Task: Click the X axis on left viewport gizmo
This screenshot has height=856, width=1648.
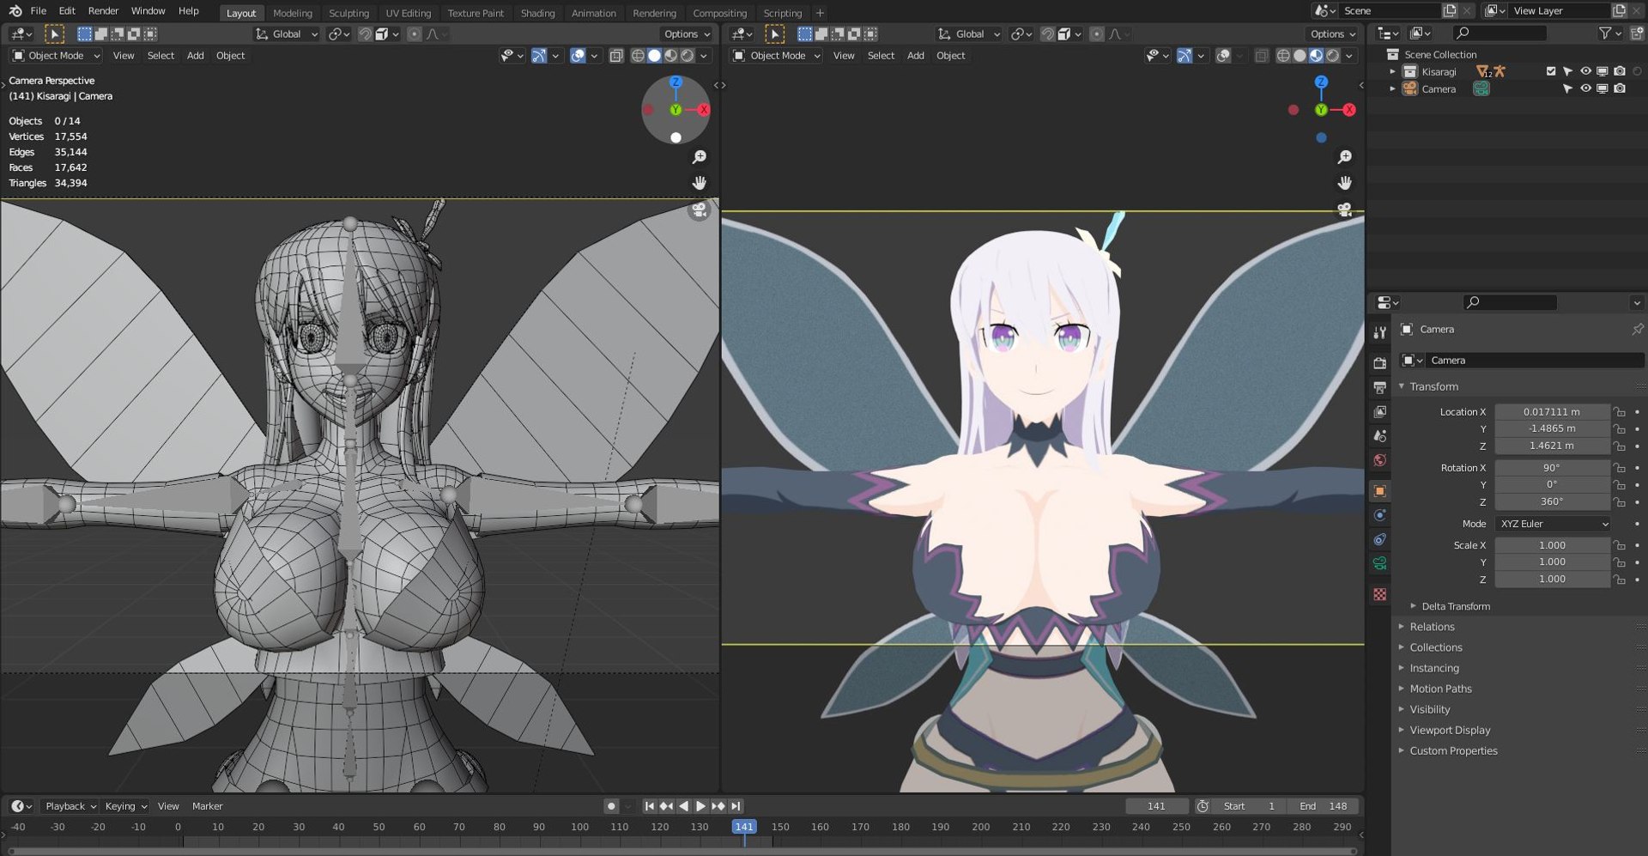Action: tap(704, 110)
